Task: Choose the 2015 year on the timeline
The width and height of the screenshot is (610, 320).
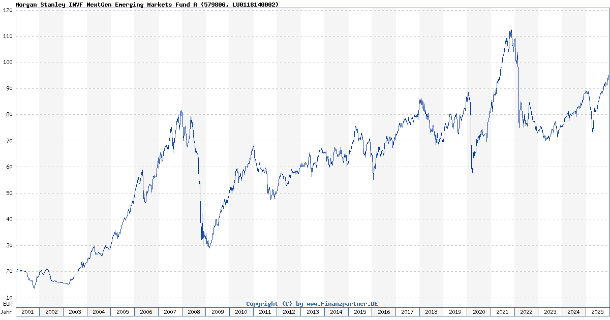Action: click(x=360, y=312)
